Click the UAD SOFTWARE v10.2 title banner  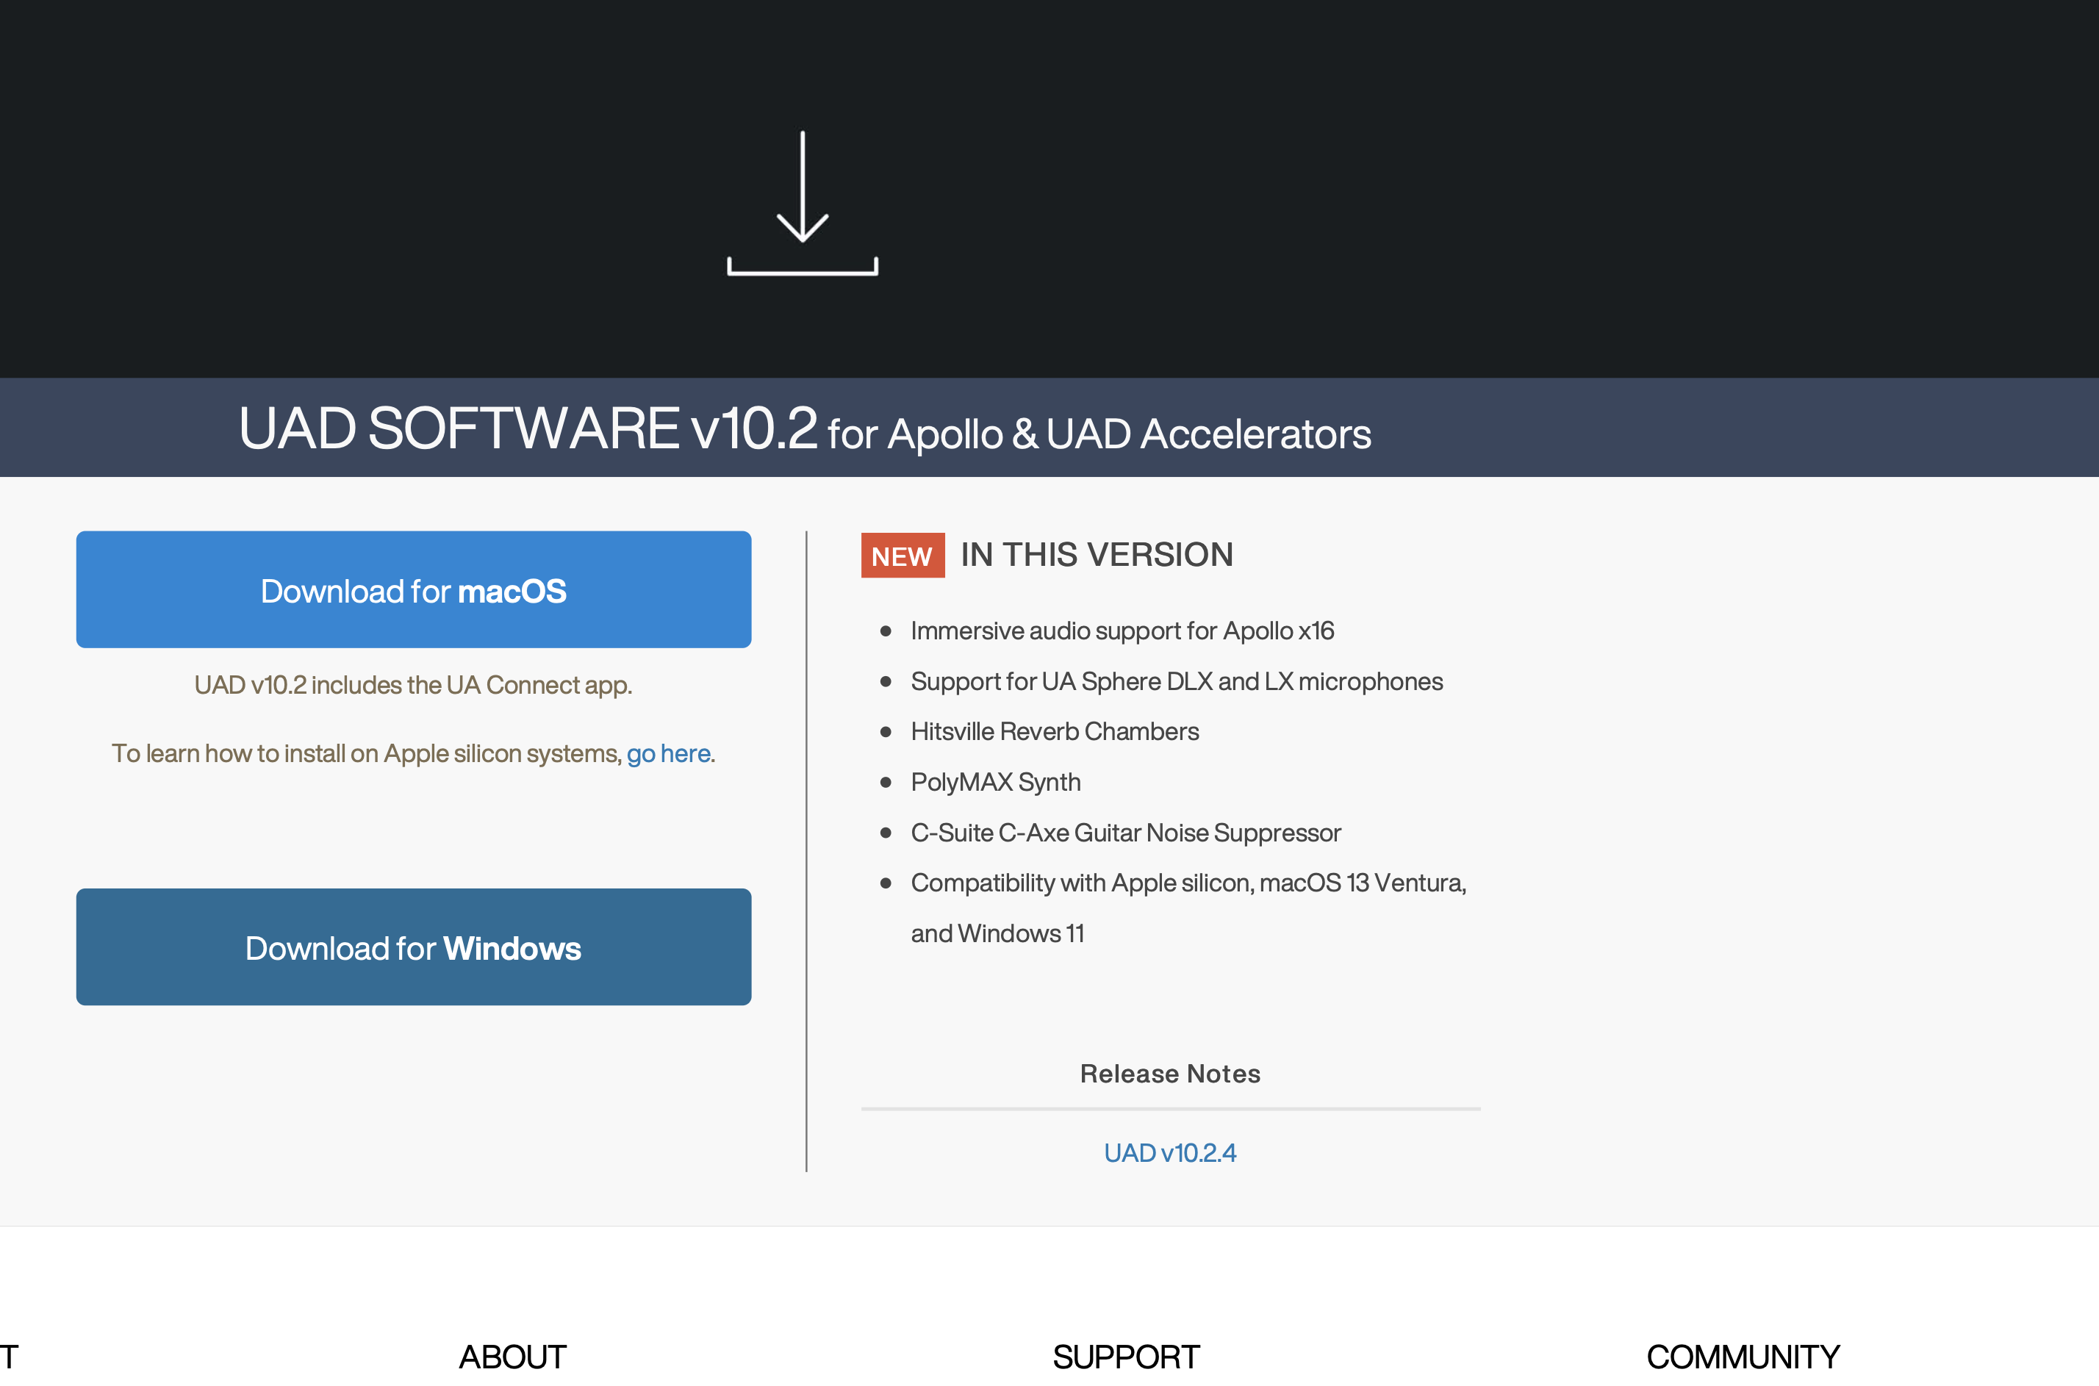[804, 430]
